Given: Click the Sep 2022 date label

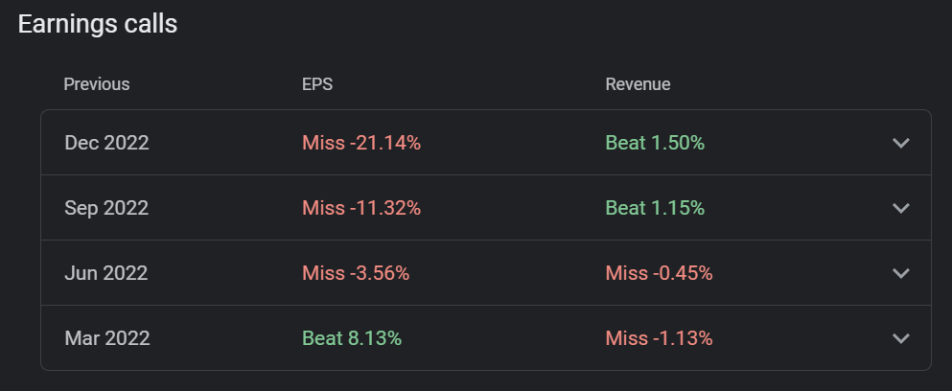Looking at the screenshot, I should [x=106, y=208].
